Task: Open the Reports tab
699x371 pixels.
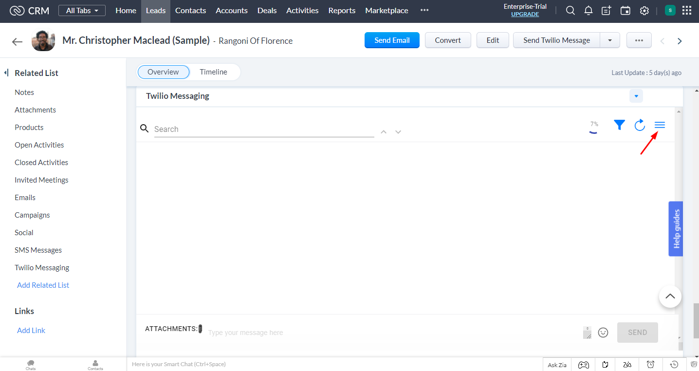Action: [342, 10]
